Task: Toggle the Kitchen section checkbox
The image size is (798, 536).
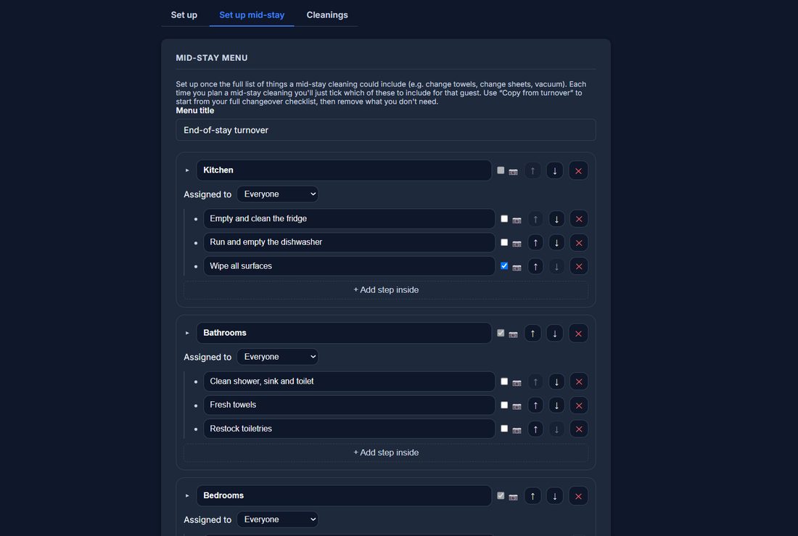Action: pos(501,170)
